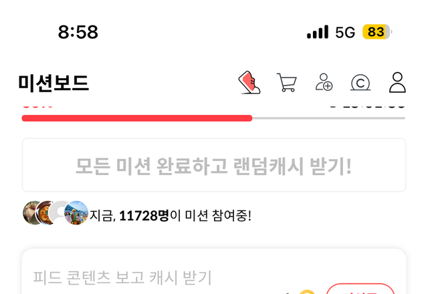The width and height of the screenshot is (428, 294).
Task: Open the profile person icon
Action: (x=397, y=82)
